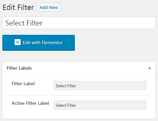Click the empty right side of the title field

[99, 23]
